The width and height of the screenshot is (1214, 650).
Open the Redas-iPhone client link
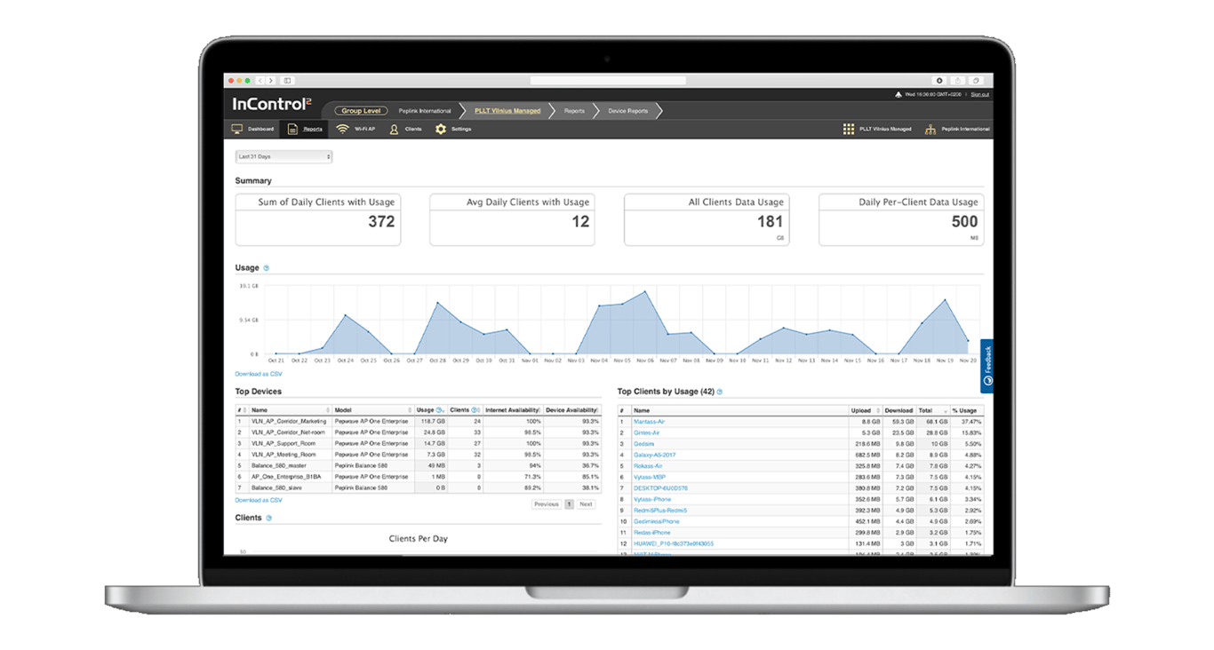coord(651,533)
